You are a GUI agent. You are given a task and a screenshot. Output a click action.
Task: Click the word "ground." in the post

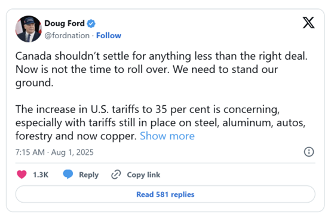coord(35,83)
